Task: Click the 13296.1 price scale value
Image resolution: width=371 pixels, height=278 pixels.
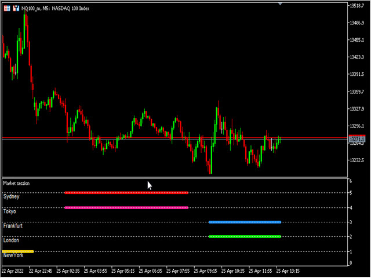Action: pos(357,126)
